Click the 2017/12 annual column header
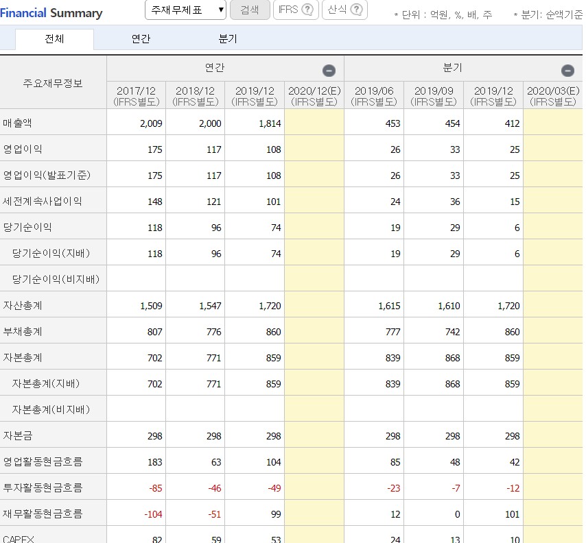Image resolution: width=586 pixels, height=543 pixels. [136, 96]
